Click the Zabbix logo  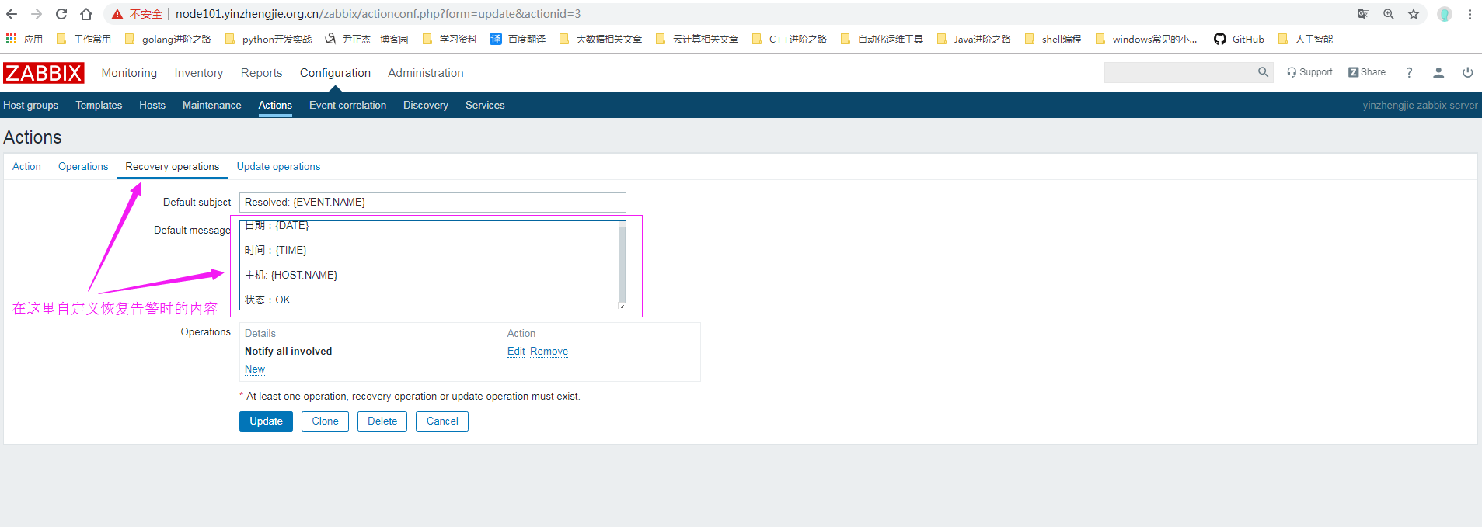(x=44, y=73)
